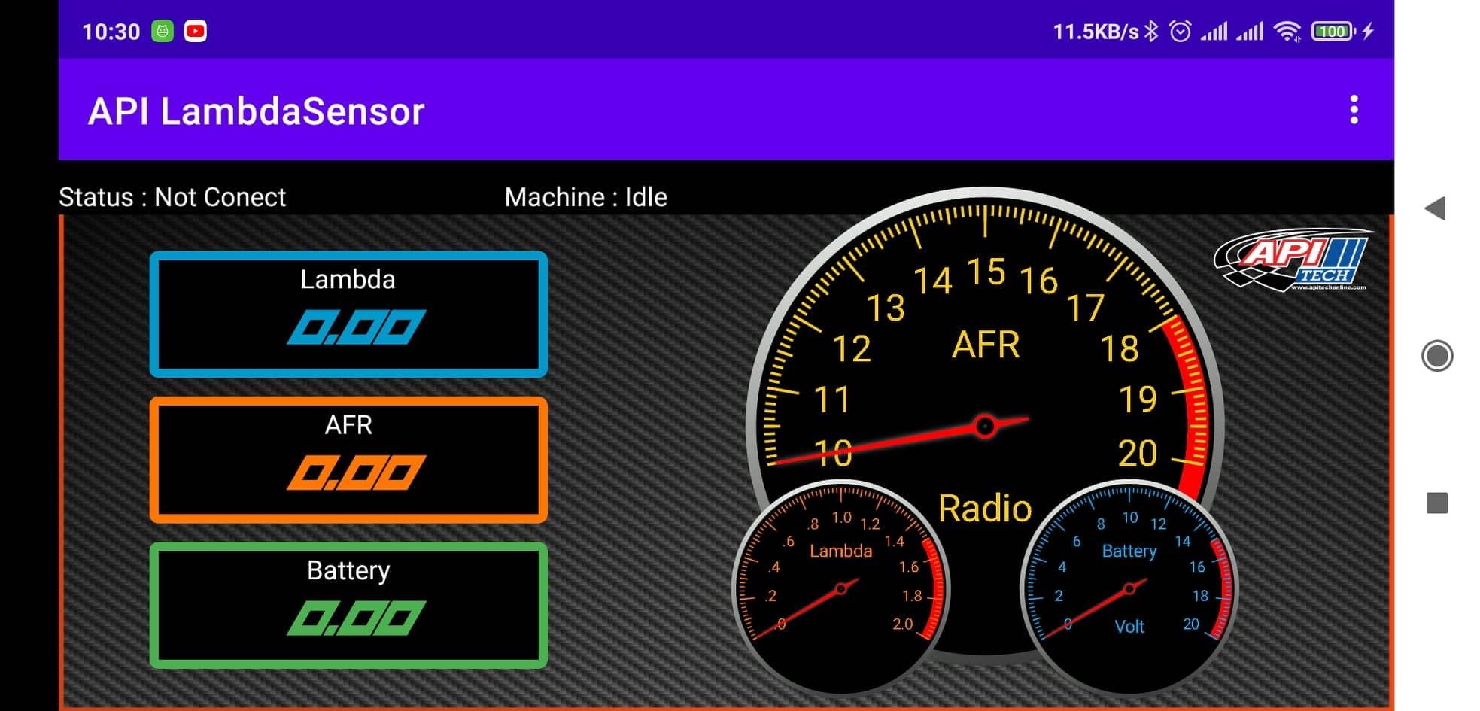The width and height of the screenshot is (1480, 711).
Task: Click the 11.5KB/s network speed text
Action: (x=1096, y=32)
